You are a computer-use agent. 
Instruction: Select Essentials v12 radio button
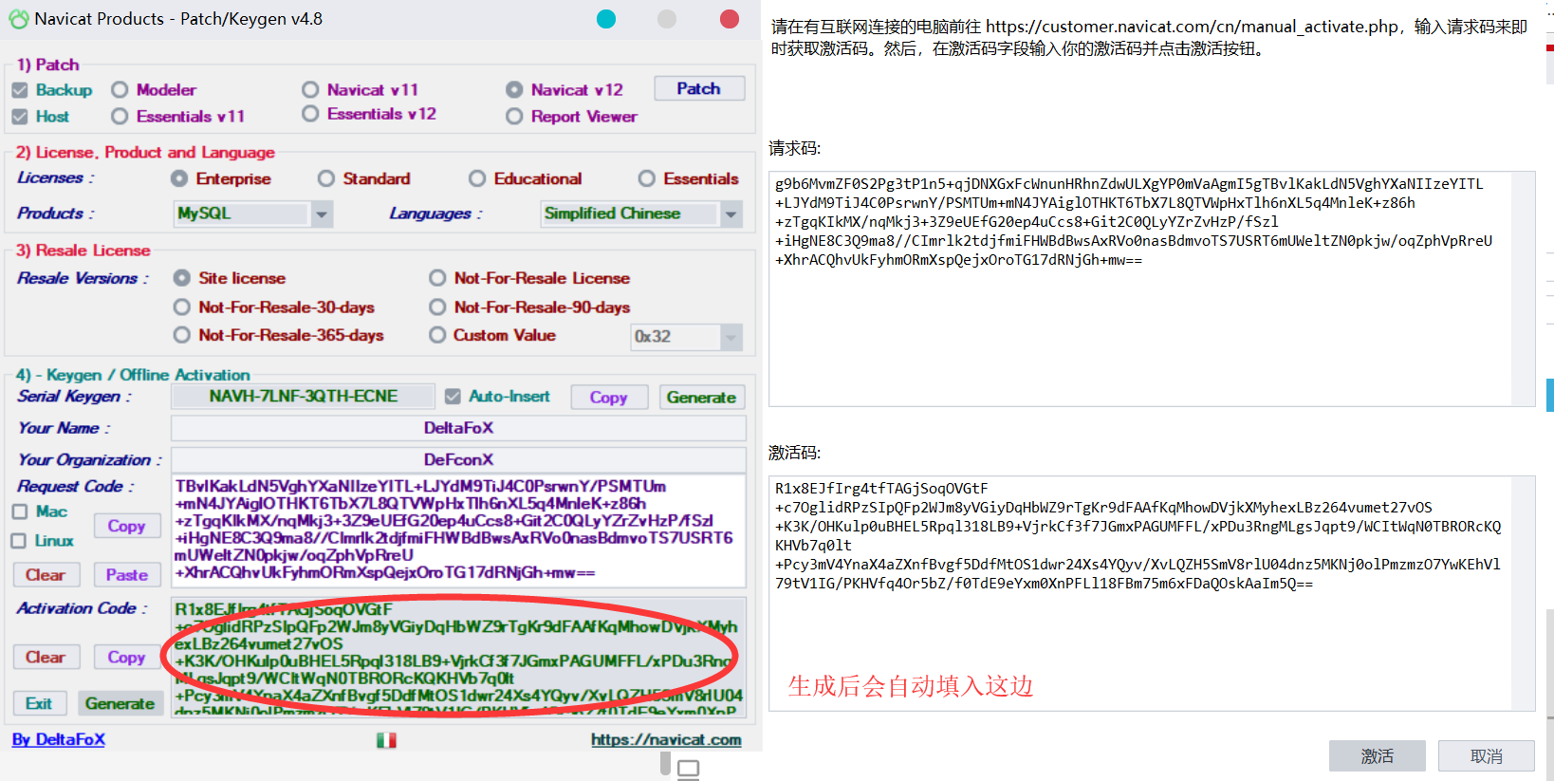(x=310, y=114)
